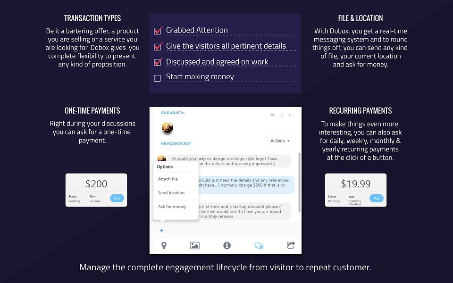Open the Actions dropdown
Screen dimensions: 453x283
[x=280, y=141]
